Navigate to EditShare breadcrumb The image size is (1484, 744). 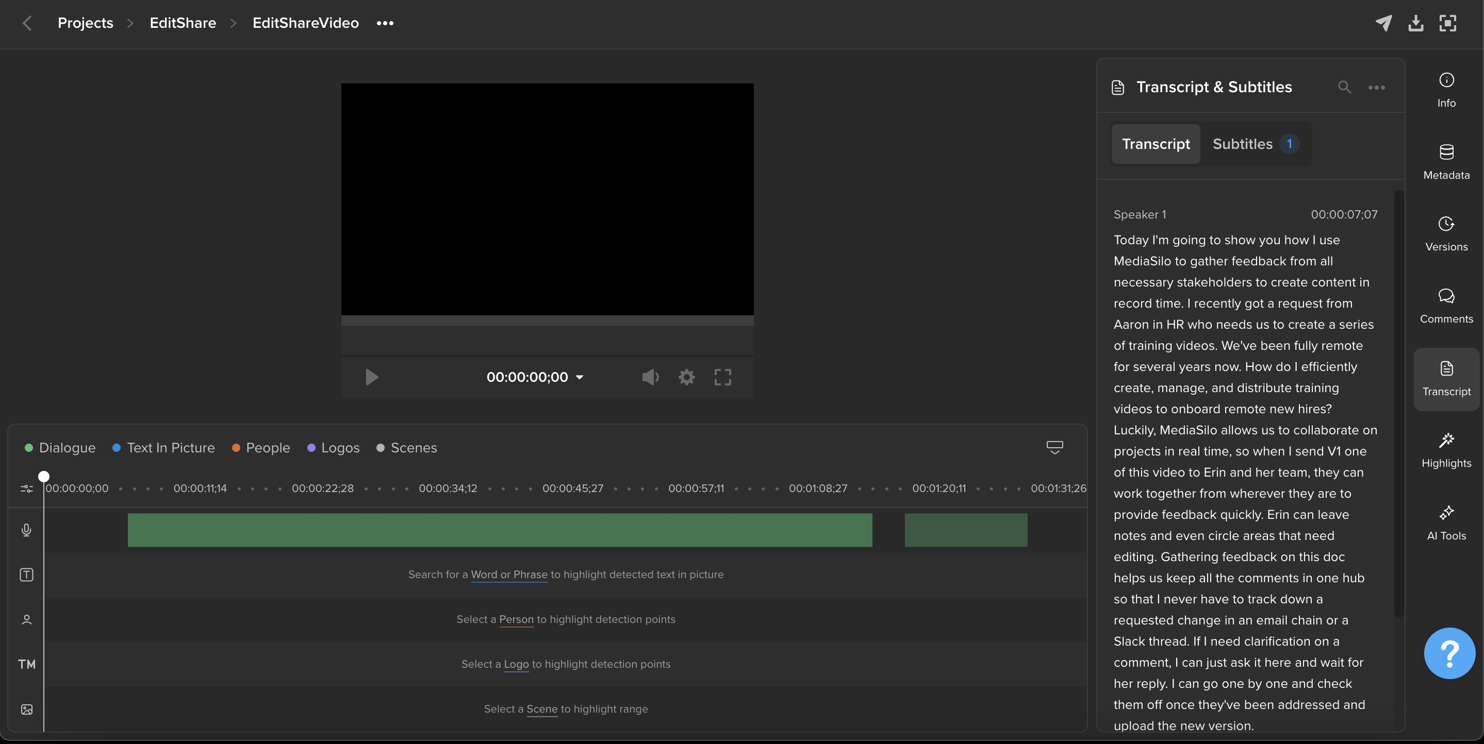pyautogui.click(x=183, y=23)
